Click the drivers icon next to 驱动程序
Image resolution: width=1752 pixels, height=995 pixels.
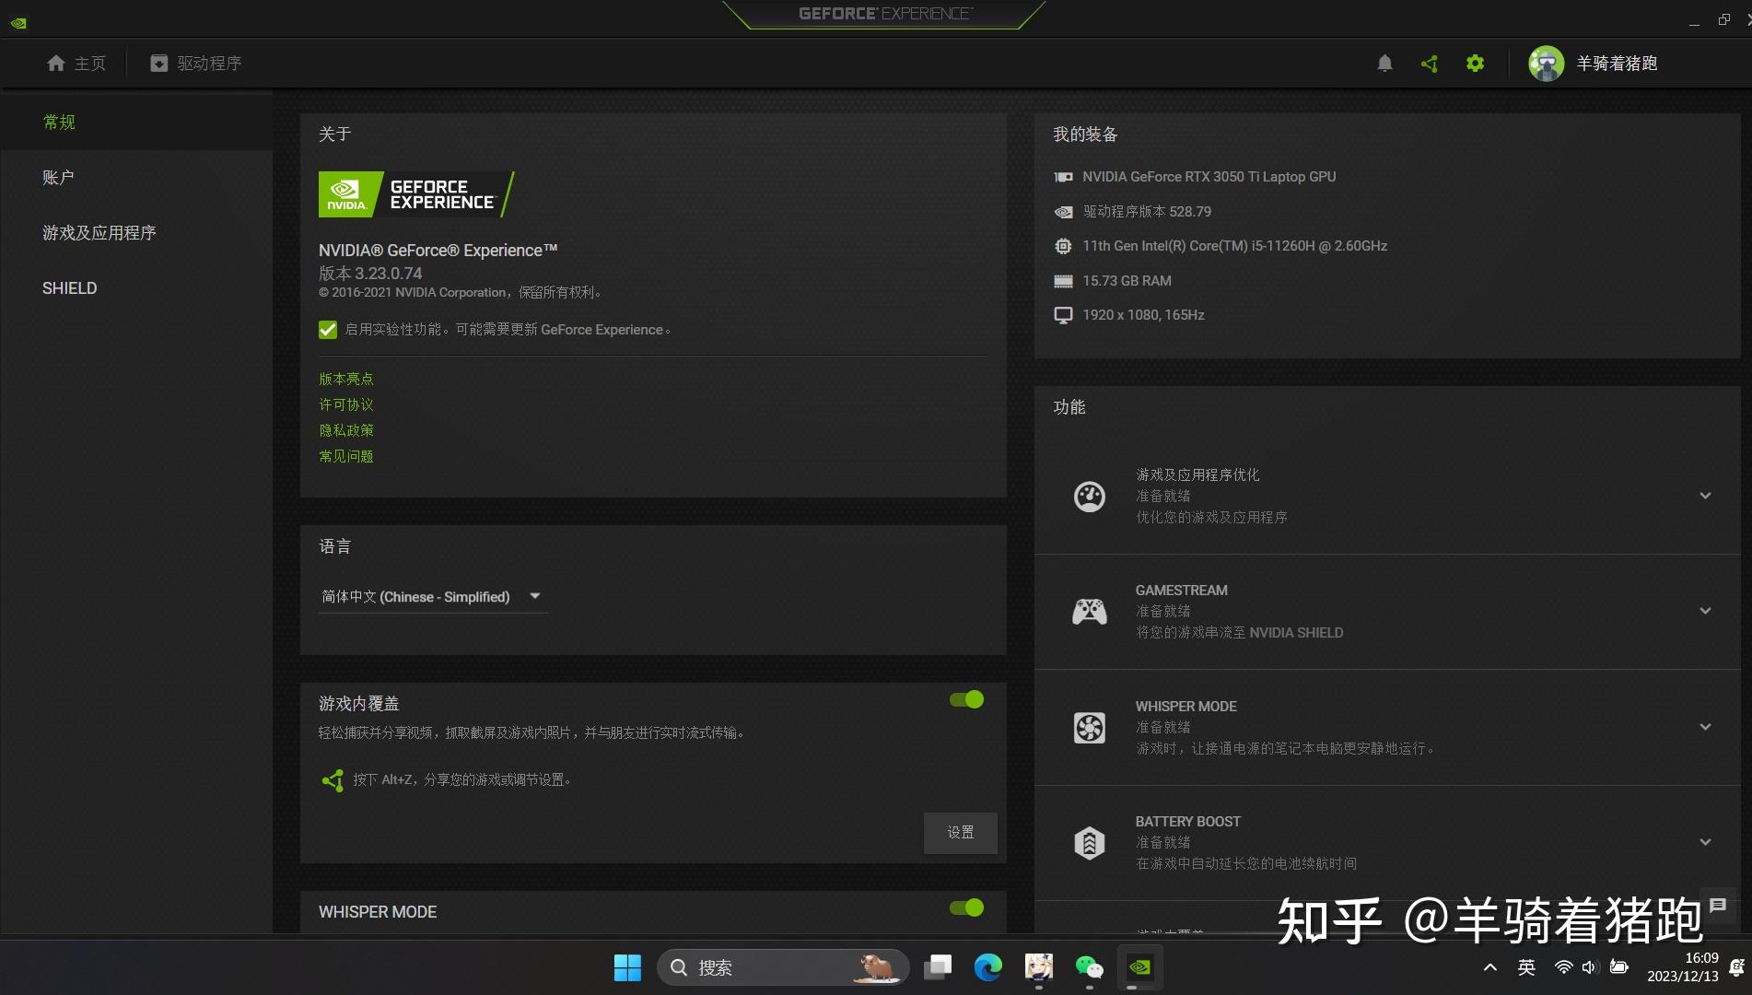(x=159, y=63)
